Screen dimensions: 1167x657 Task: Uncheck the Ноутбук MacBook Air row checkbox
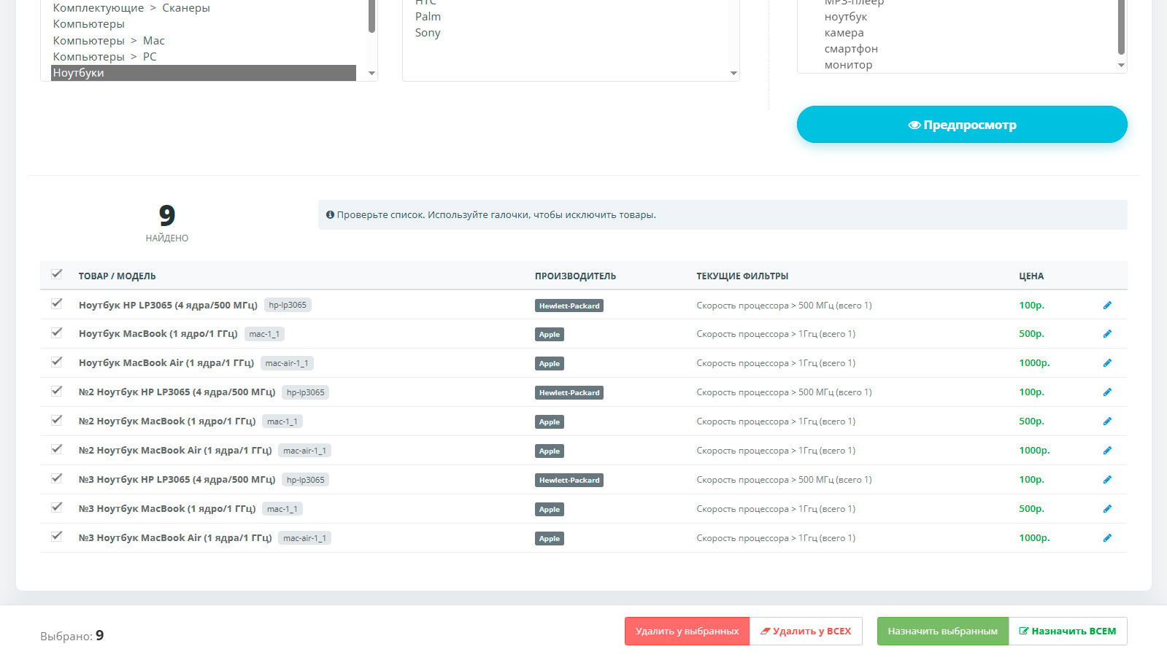pyautogui.click(x=57, y=362)
